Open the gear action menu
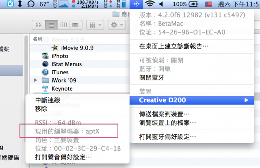Viewport: 260px width, 168px height. [117, 25]
